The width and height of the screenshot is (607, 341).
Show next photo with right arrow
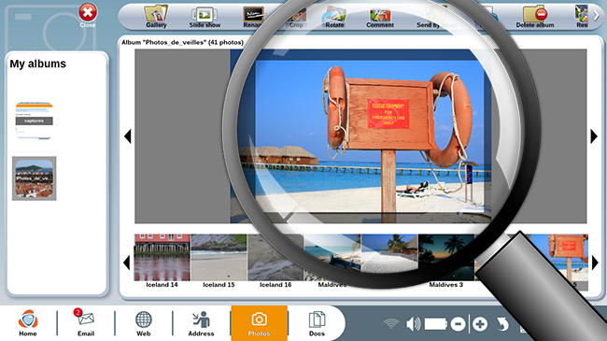[594, 136]
